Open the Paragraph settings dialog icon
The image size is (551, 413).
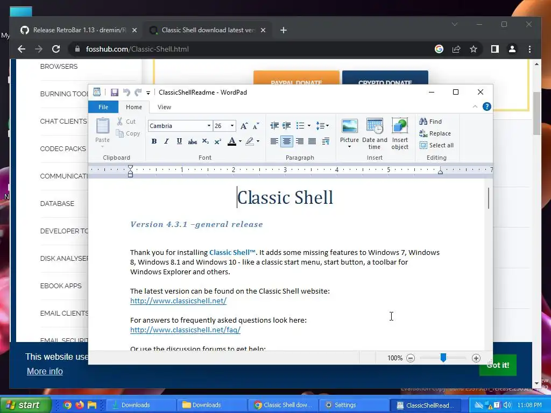(326, 141)
